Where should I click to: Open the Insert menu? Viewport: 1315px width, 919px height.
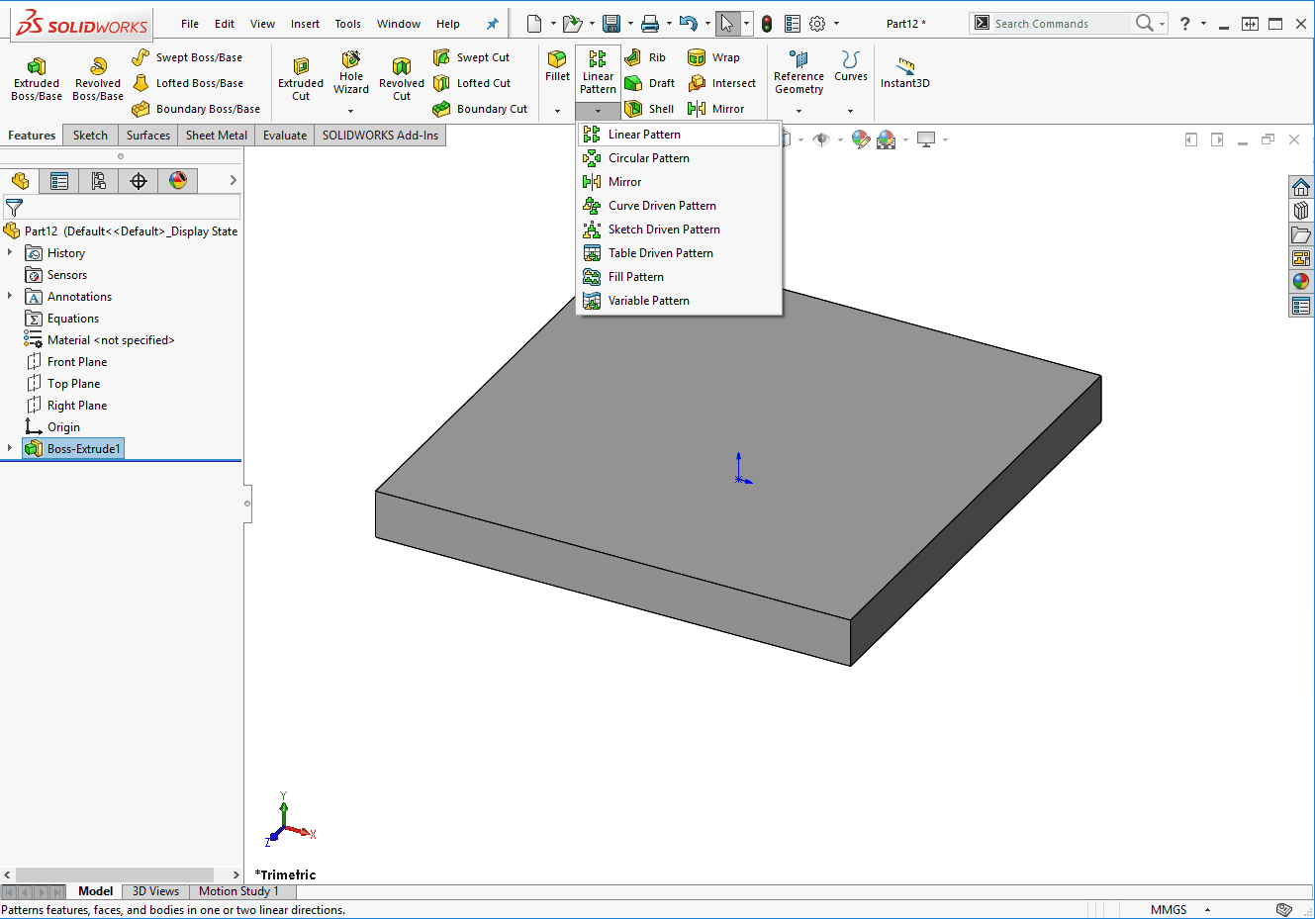(305, 24)
